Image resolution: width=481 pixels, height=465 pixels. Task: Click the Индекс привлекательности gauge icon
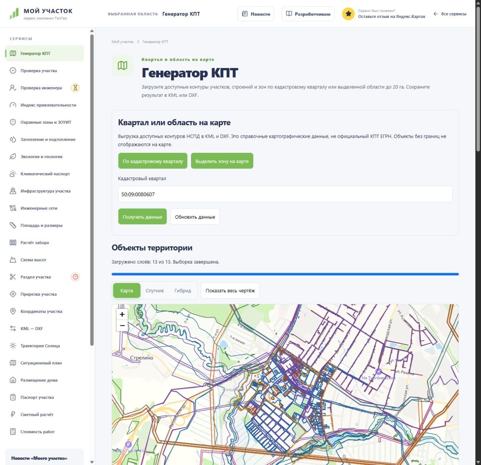13,105
